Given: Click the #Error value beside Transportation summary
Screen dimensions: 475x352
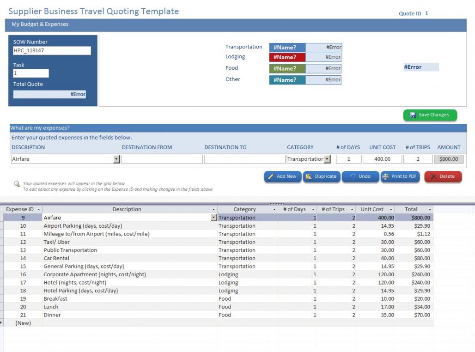Looking at the screenshot, I should (324, 48).
